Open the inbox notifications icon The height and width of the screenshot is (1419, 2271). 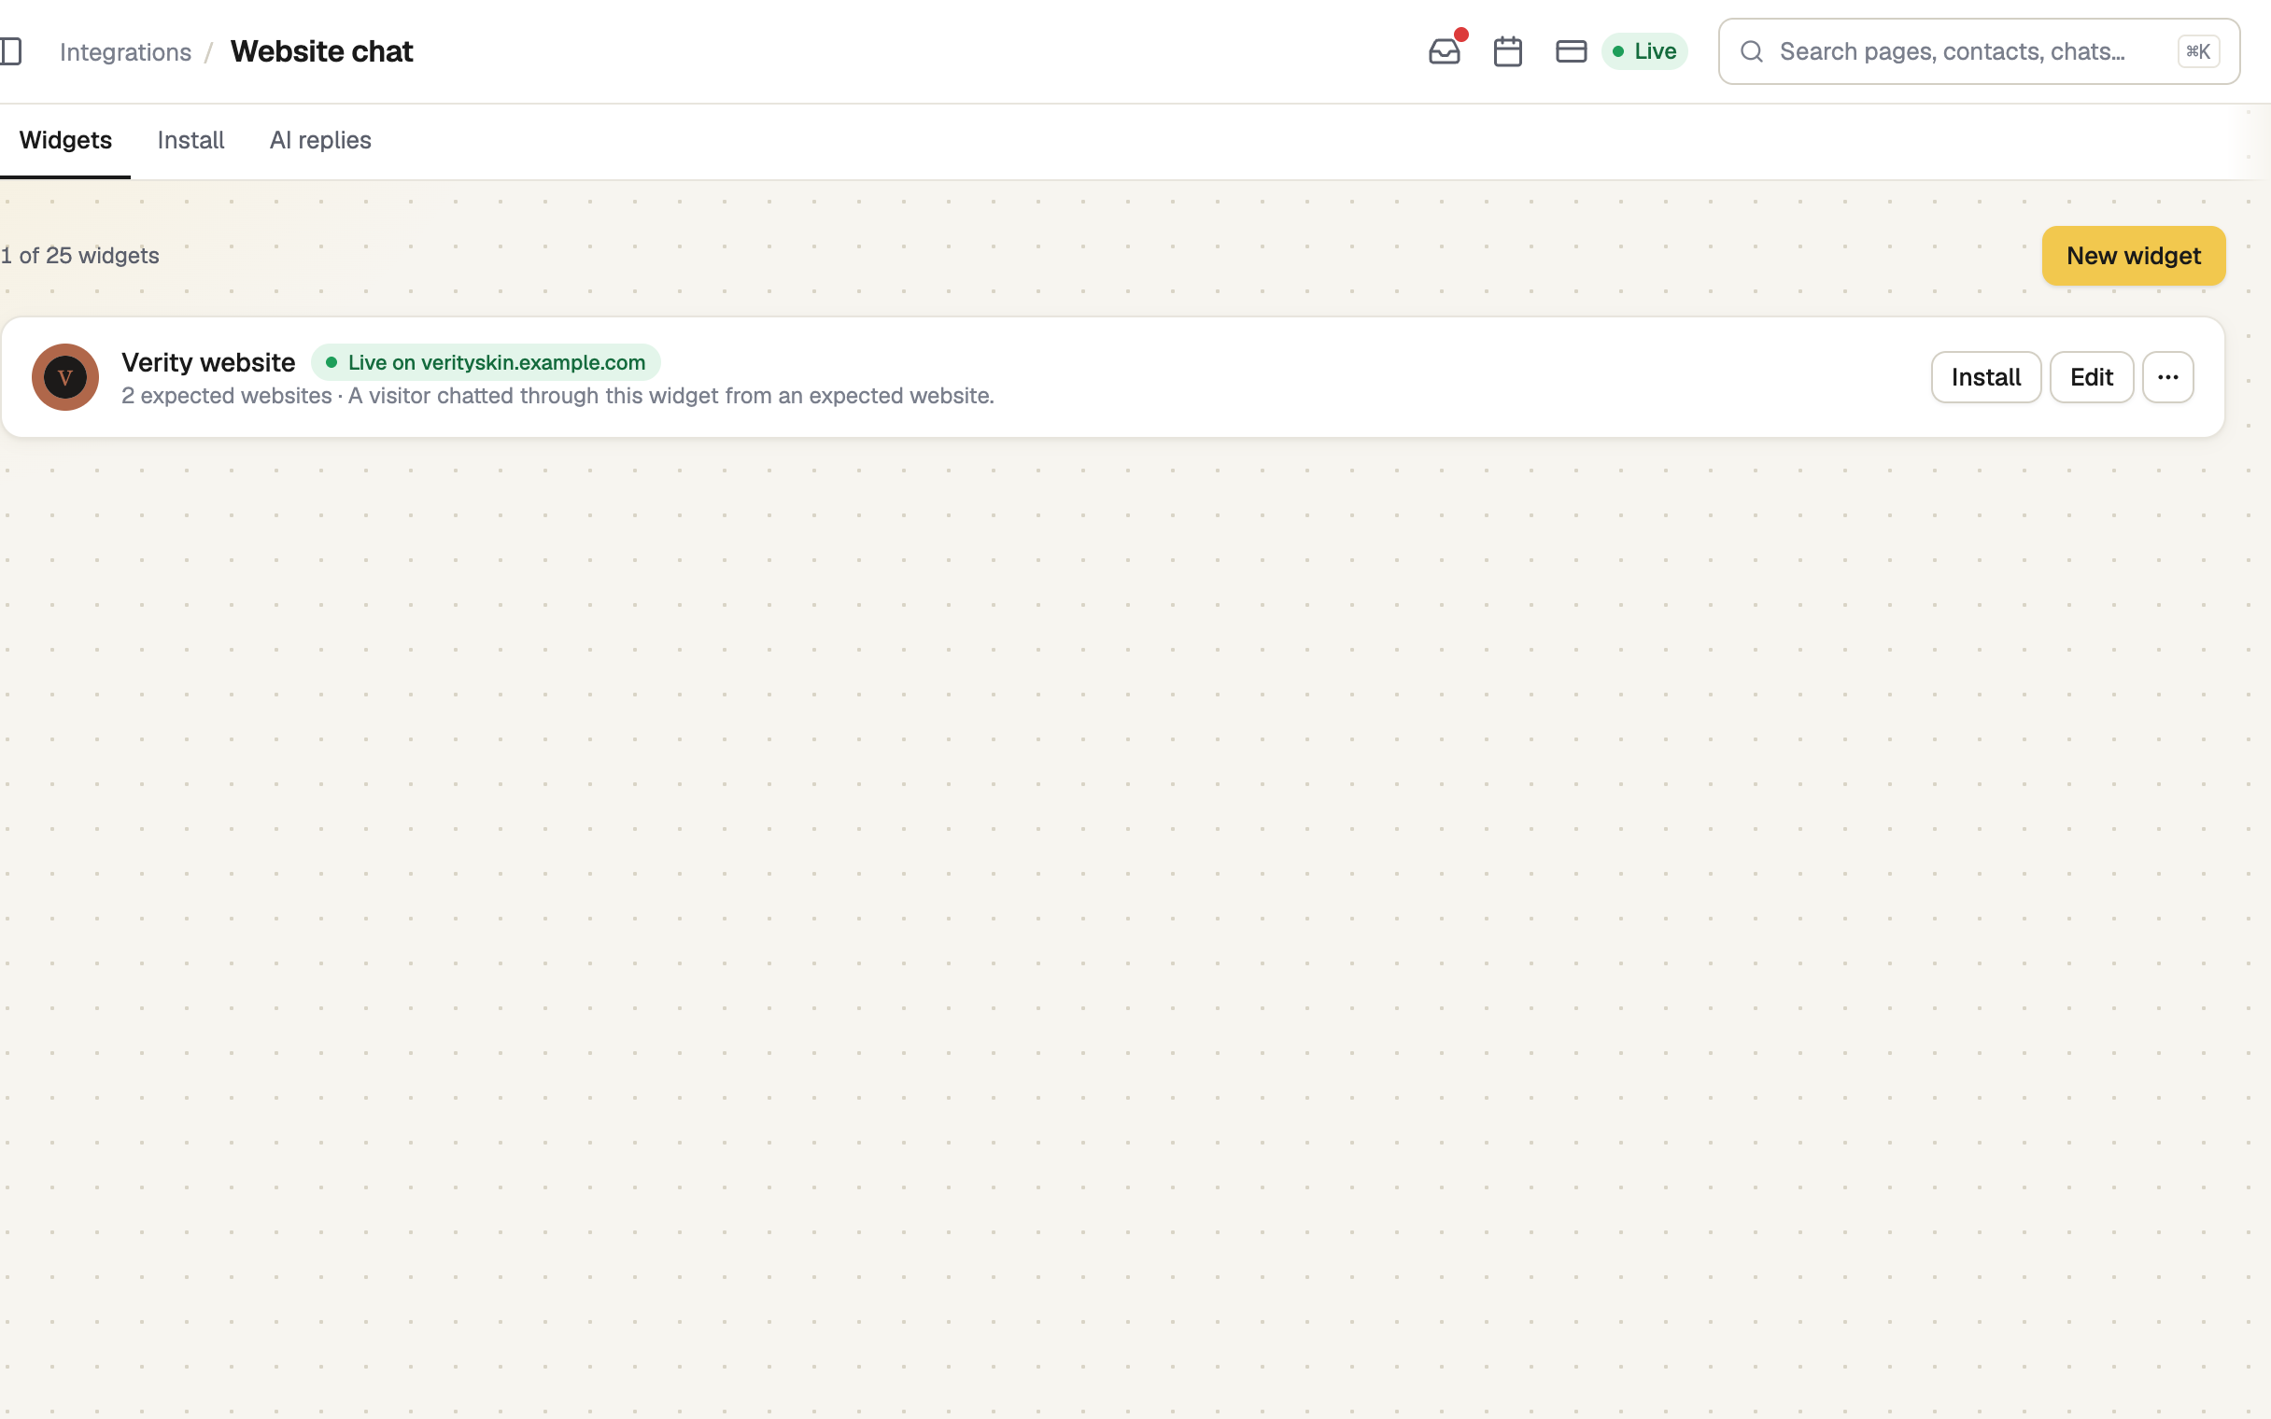click(x=1445, y=51)
